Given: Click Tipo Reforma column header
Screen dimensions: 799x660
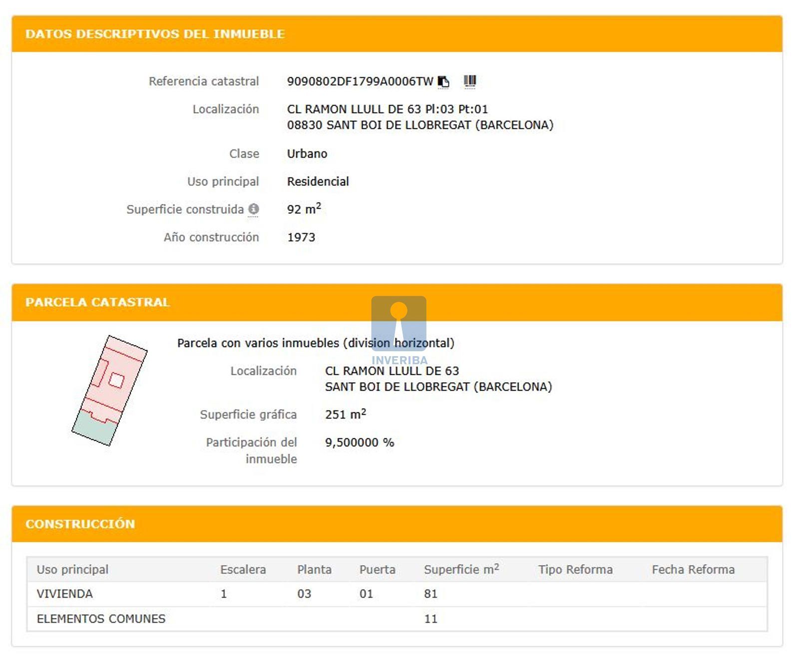Looking at the screenshot, I should point(575,570).
